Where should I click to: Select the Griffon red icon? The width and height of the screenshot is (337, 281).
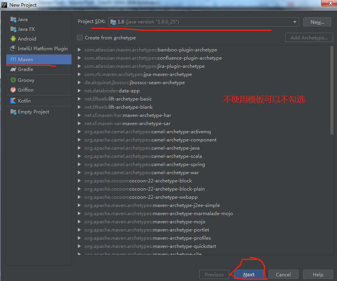[x=13, y=90]
